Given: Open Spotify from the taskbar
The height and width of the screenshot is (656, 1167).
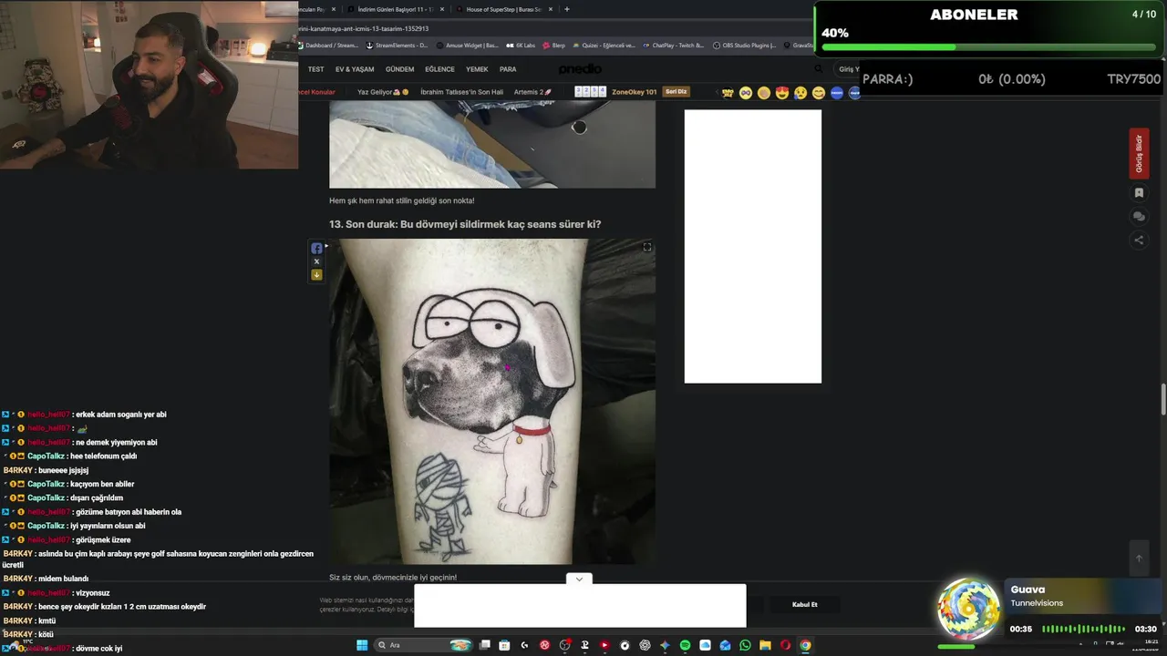Looking at the screenshot, I should pyautogui.click(x=685, y=645).
